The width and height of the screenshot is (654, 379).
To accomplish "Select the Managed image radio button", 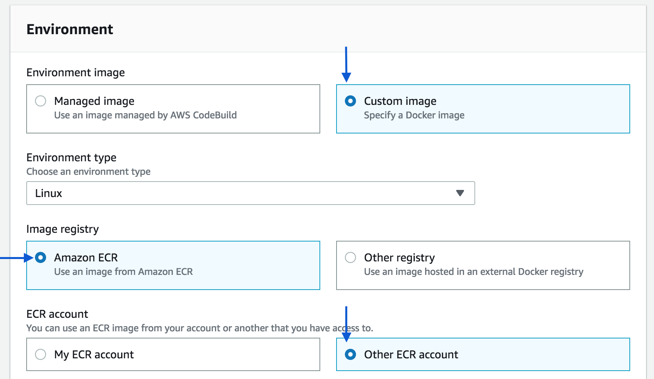I will (x=41, y=101).
